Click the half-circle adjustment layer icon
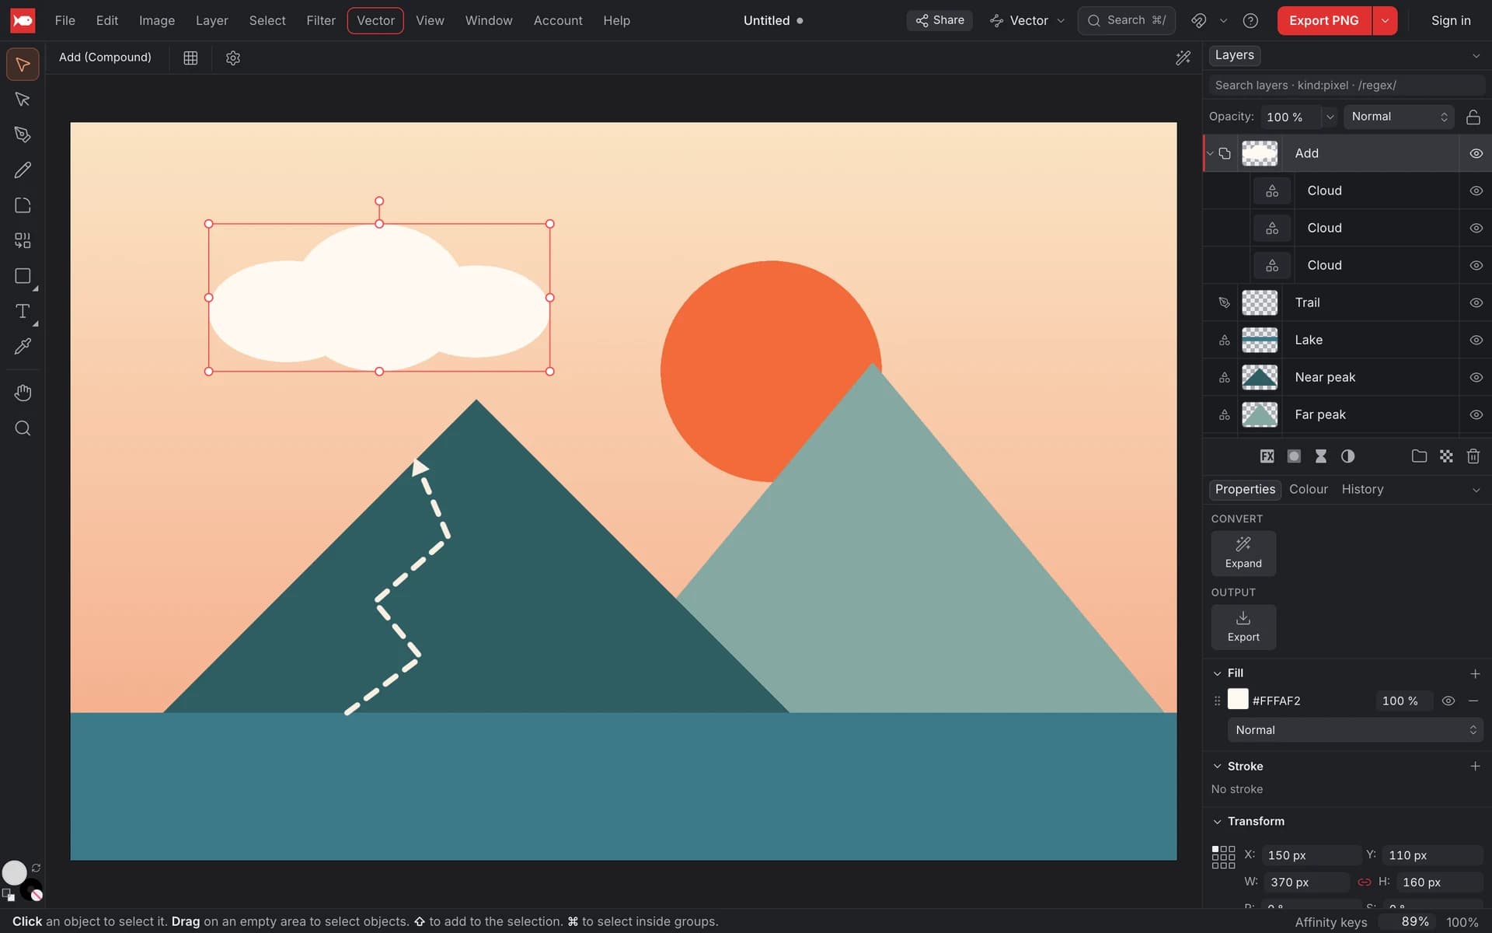The width and height of the screenshot is (1492, 933). click(x=1347, y=456)
